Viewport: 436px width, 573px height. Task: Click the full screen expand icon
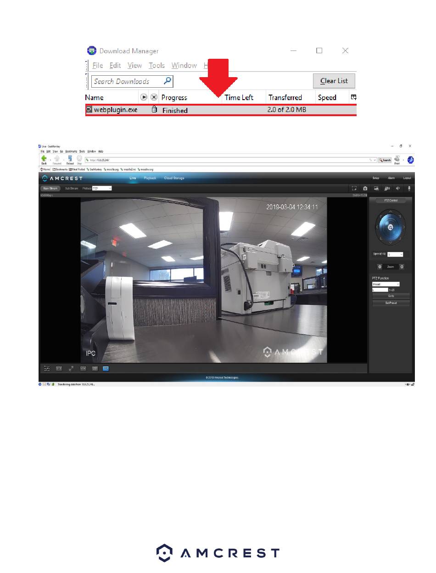tap(71, 368)
